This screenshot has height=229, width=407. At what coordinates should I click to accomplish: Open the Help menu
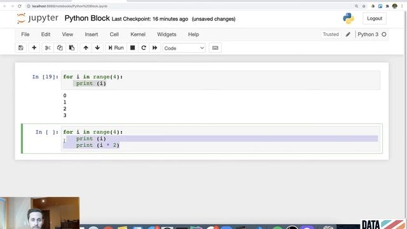(193, 34)
